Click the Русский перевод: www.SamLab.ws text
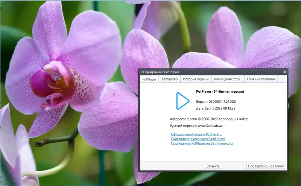Image resolution: width=301 pixels, height=186 pixels. point(196,126)
